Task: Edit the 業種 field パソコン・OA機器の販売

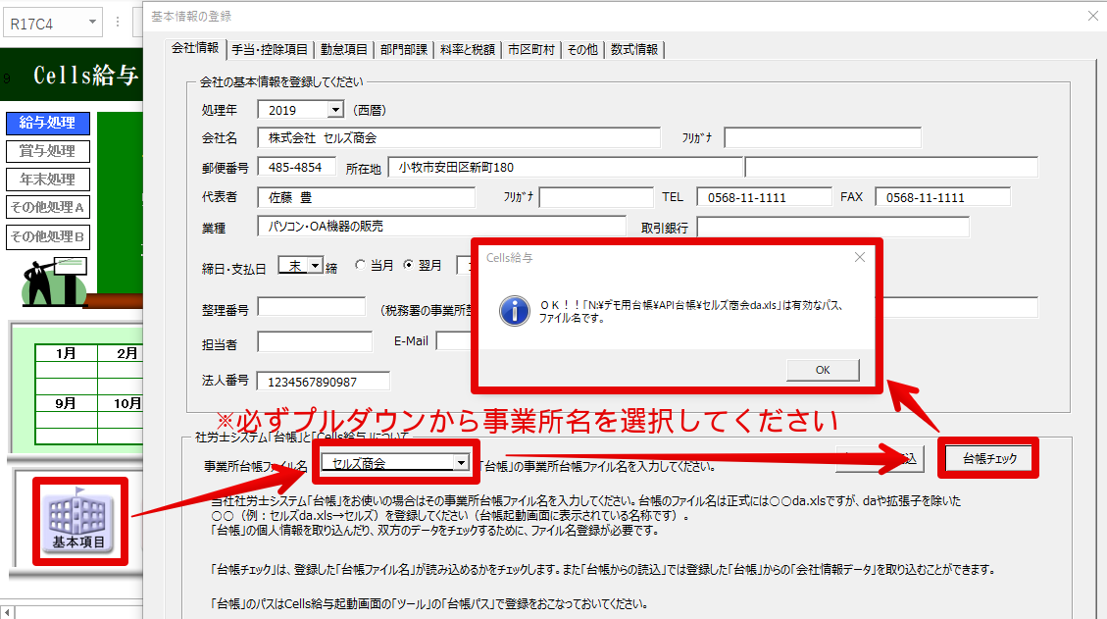Action: pyautogui.click(x=442, y=227)
